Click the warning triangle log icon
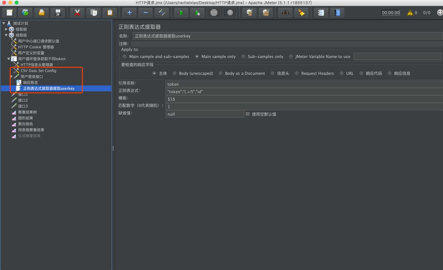 [410, 12]
